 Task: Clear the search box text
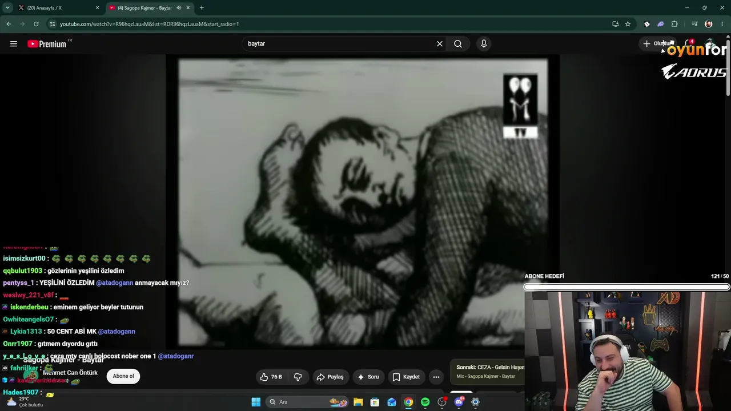coord(440,44)
